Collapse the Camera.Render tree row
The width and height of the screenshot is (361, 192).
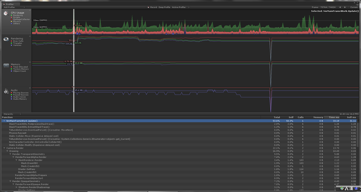tap(4, 148)
